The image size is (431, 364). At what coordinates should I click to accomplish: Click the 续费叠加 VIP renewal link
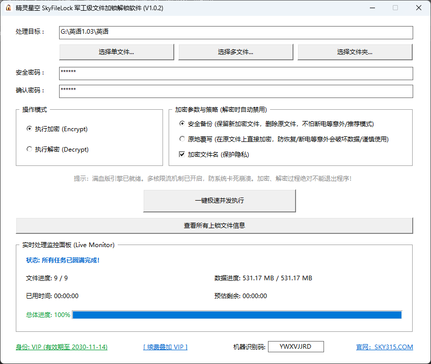pyautogui.click(x=165, y=347)
